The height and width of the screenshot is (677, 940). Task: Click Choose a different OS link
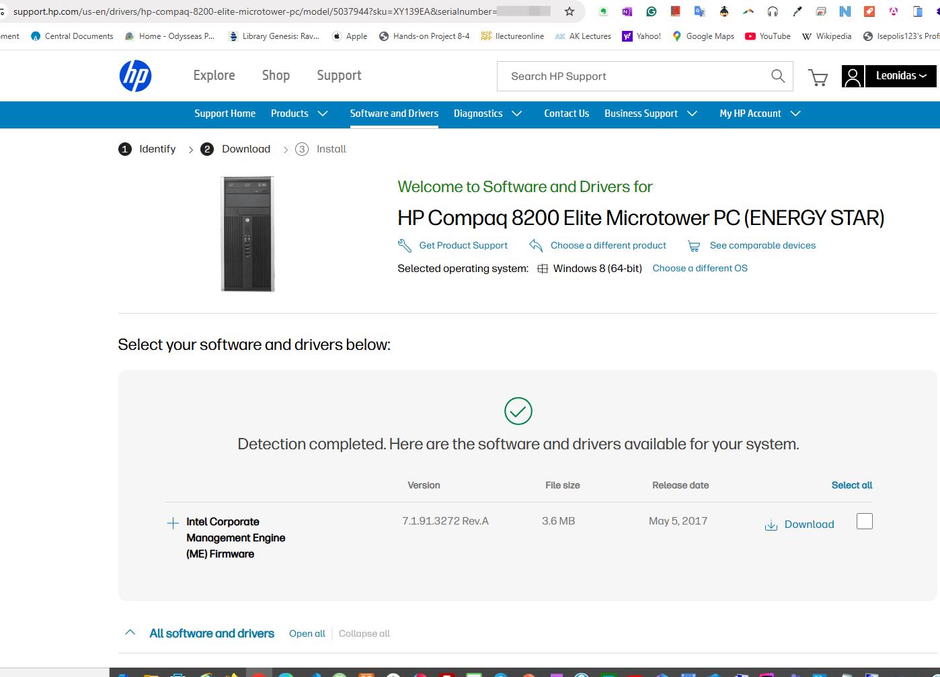click(700, 268)
